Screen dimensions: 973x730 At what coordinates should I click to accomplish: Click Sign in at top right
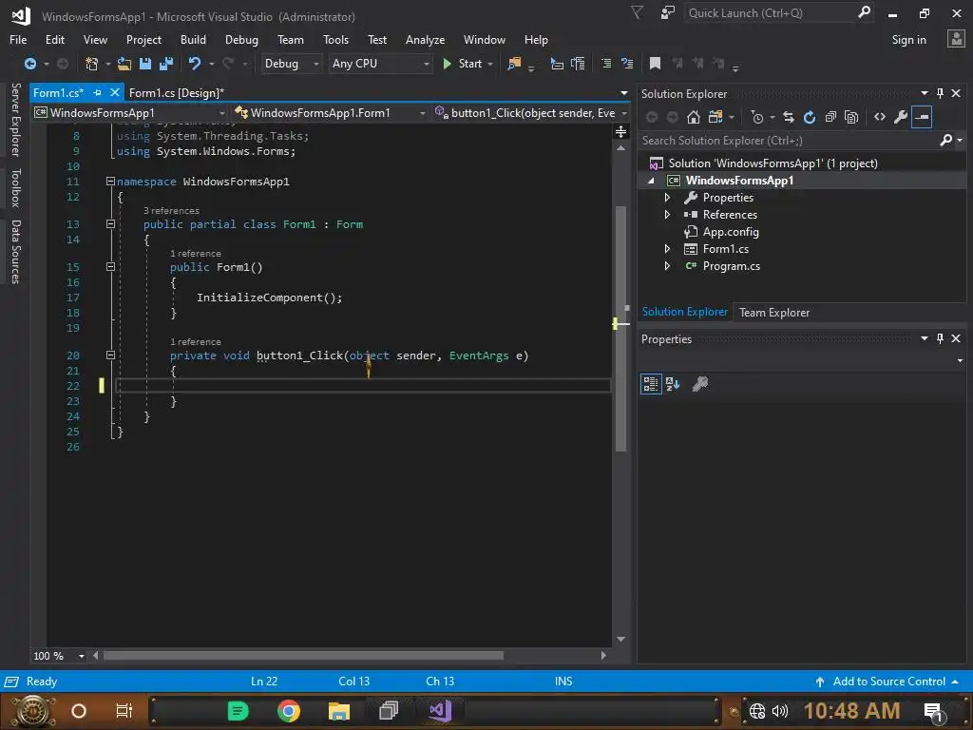(908, 40)
